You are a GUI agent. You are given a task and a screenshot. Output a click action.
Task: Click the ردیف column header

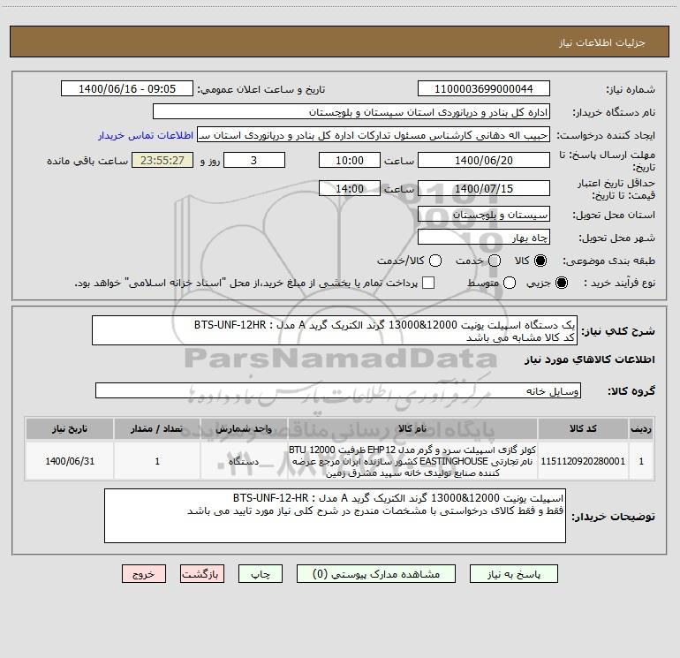click(x=641, y=428)
